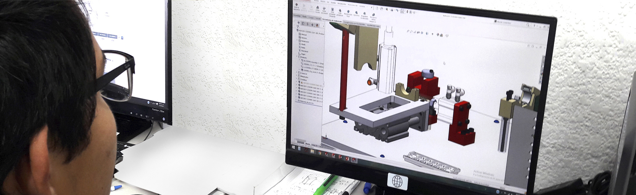
Task: Open the File Explorer folder on the taskbar
Action: (x=312, y=151)
